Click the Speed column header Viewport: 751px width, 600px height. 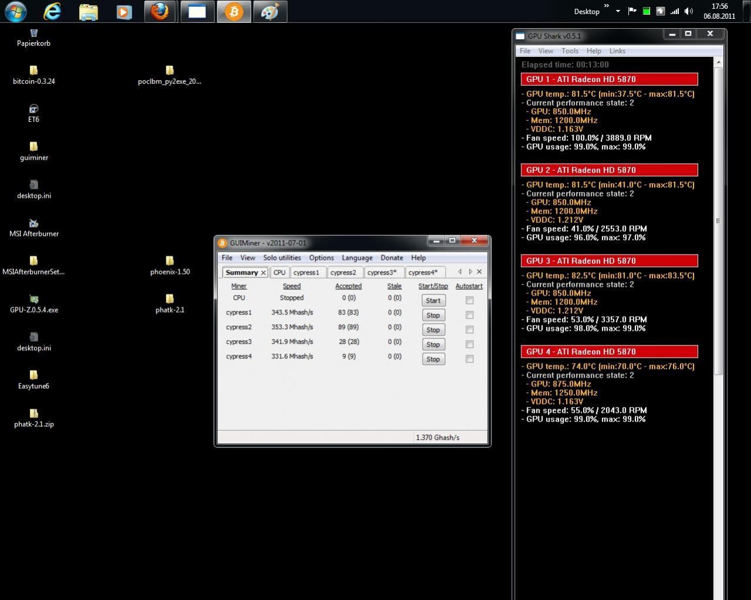292,286
